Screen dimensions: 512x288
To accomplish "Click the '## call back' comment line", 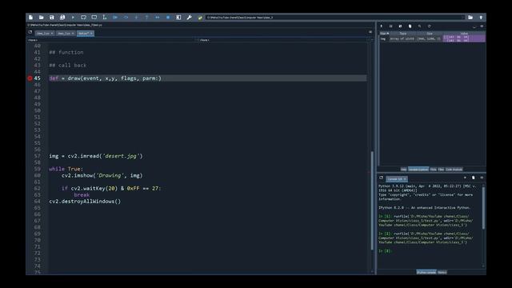I will click(67, 66).
